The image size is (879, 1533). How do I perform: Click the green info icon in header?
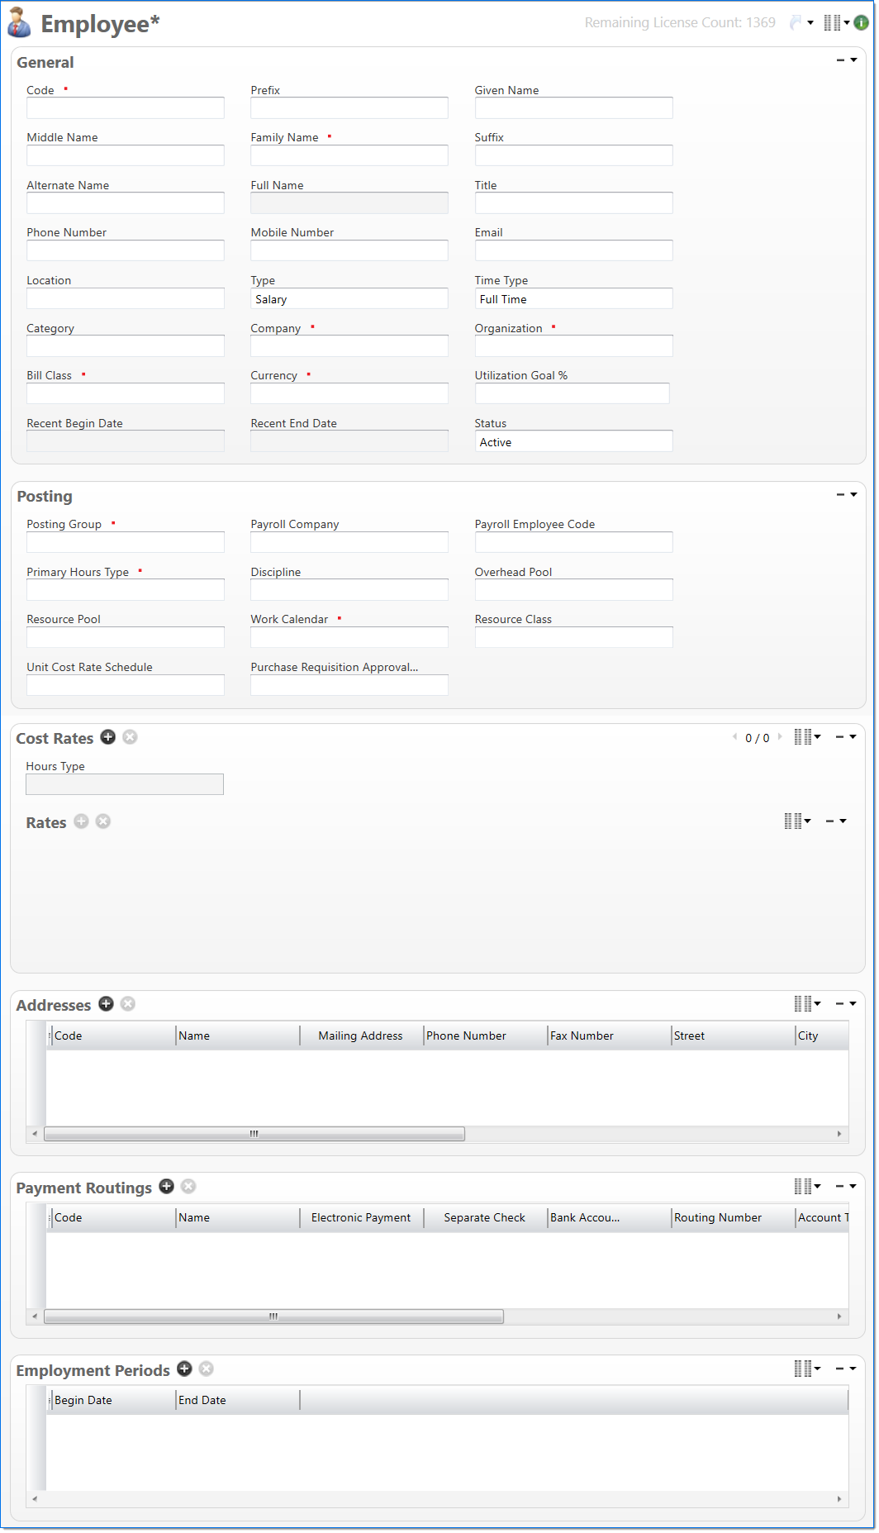[861, 23]
